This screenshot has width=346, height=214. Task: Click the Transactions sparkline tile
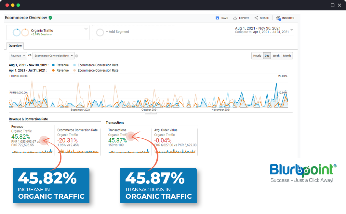(x=128, y=140)
